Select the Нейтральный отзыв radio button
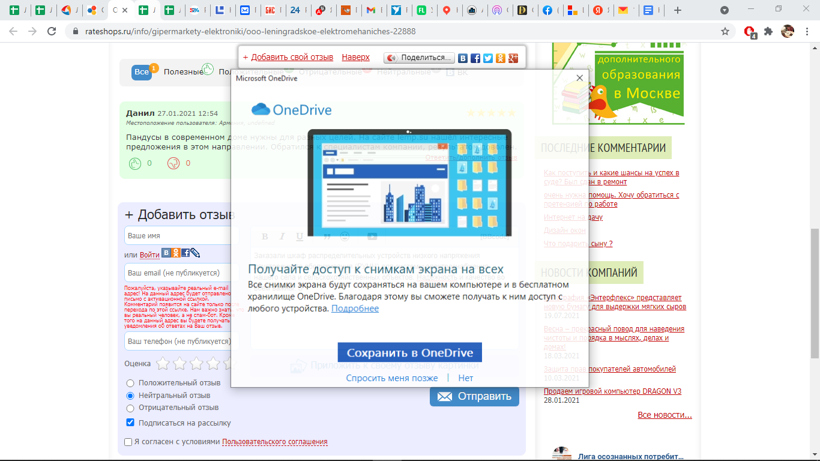 (130, 396)
